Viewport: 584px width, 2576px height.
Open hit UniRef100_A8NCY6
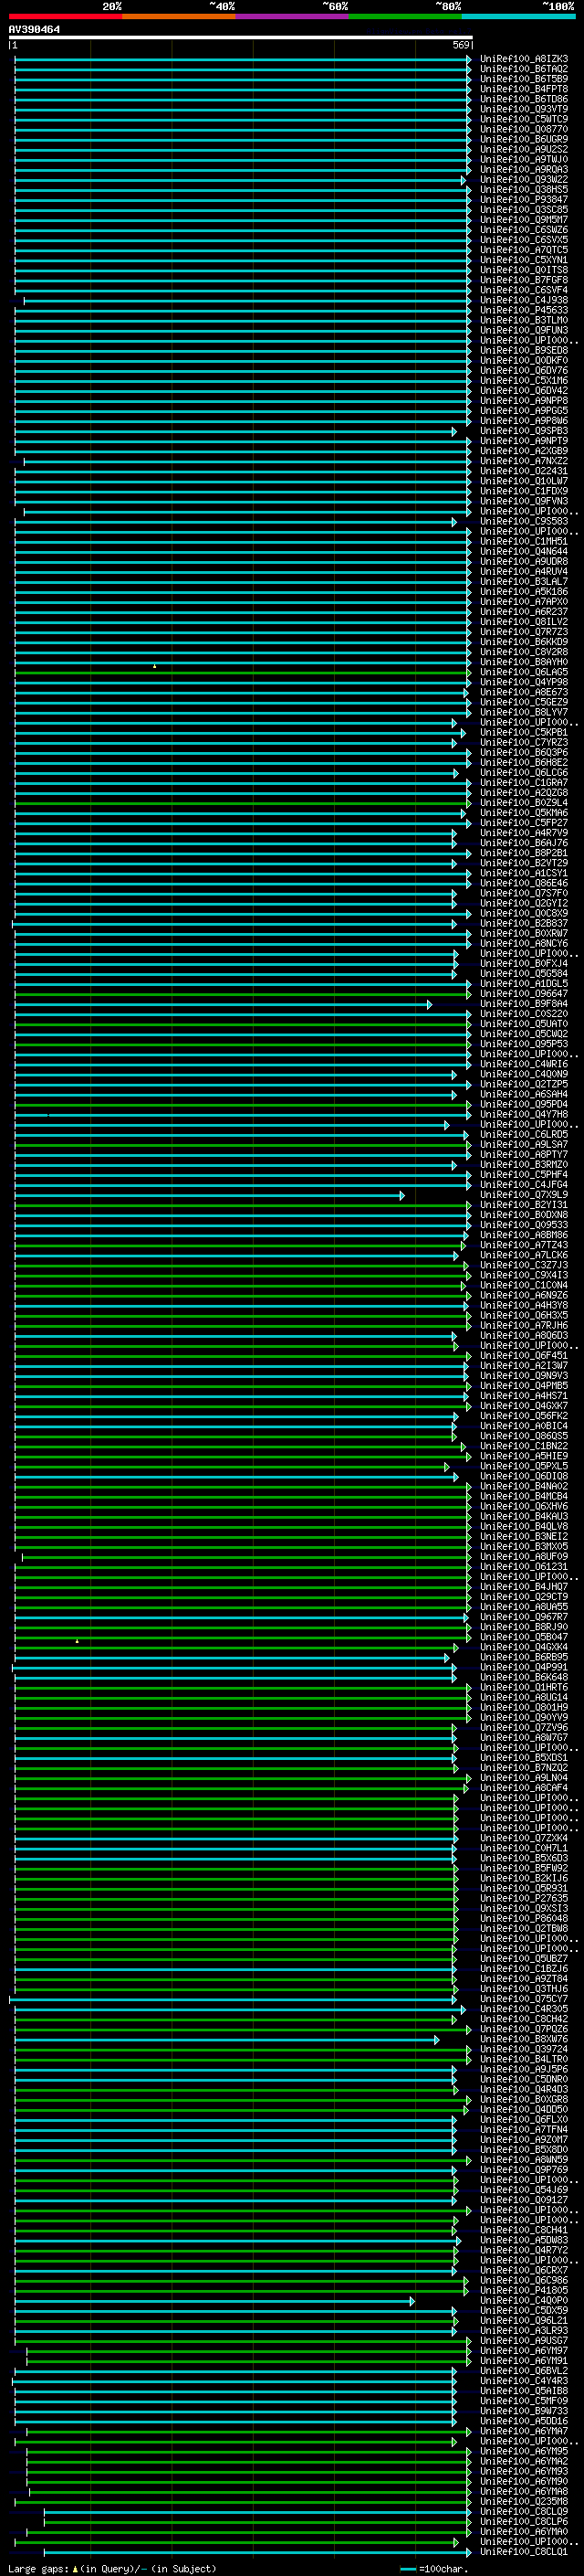click(x=524, y=944)
